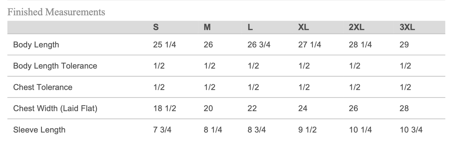The image size is (452, 145).
Task: Click the S size column header
Action: tap(156, 27)
